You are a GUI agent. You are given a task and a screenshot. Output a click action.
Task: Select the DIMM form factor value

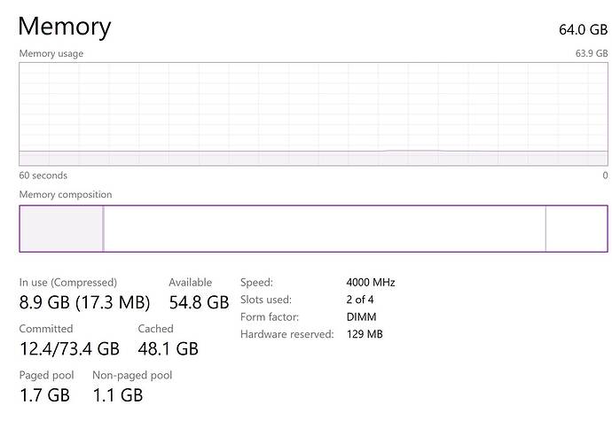[361, 316]
